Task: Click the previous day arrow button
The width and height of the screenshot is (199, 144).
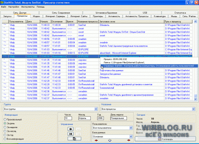Action: 70,129
